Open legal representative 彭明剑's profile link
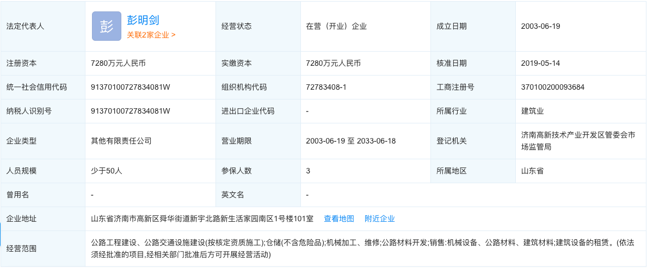The width and height of the screenshot is (647, 268). pos(143,20)
